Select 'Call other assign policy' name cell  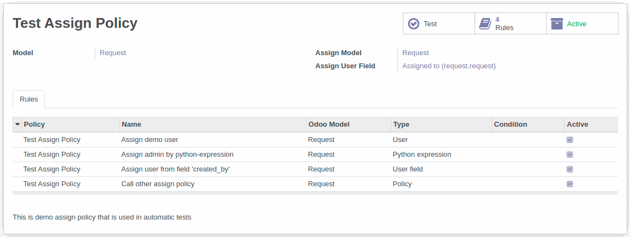point(213,184)
